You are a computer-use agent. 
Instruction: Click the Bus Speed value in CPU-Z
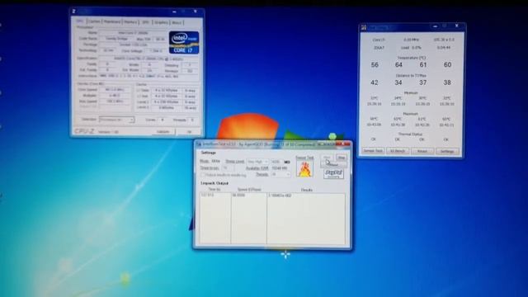point(115,101)
